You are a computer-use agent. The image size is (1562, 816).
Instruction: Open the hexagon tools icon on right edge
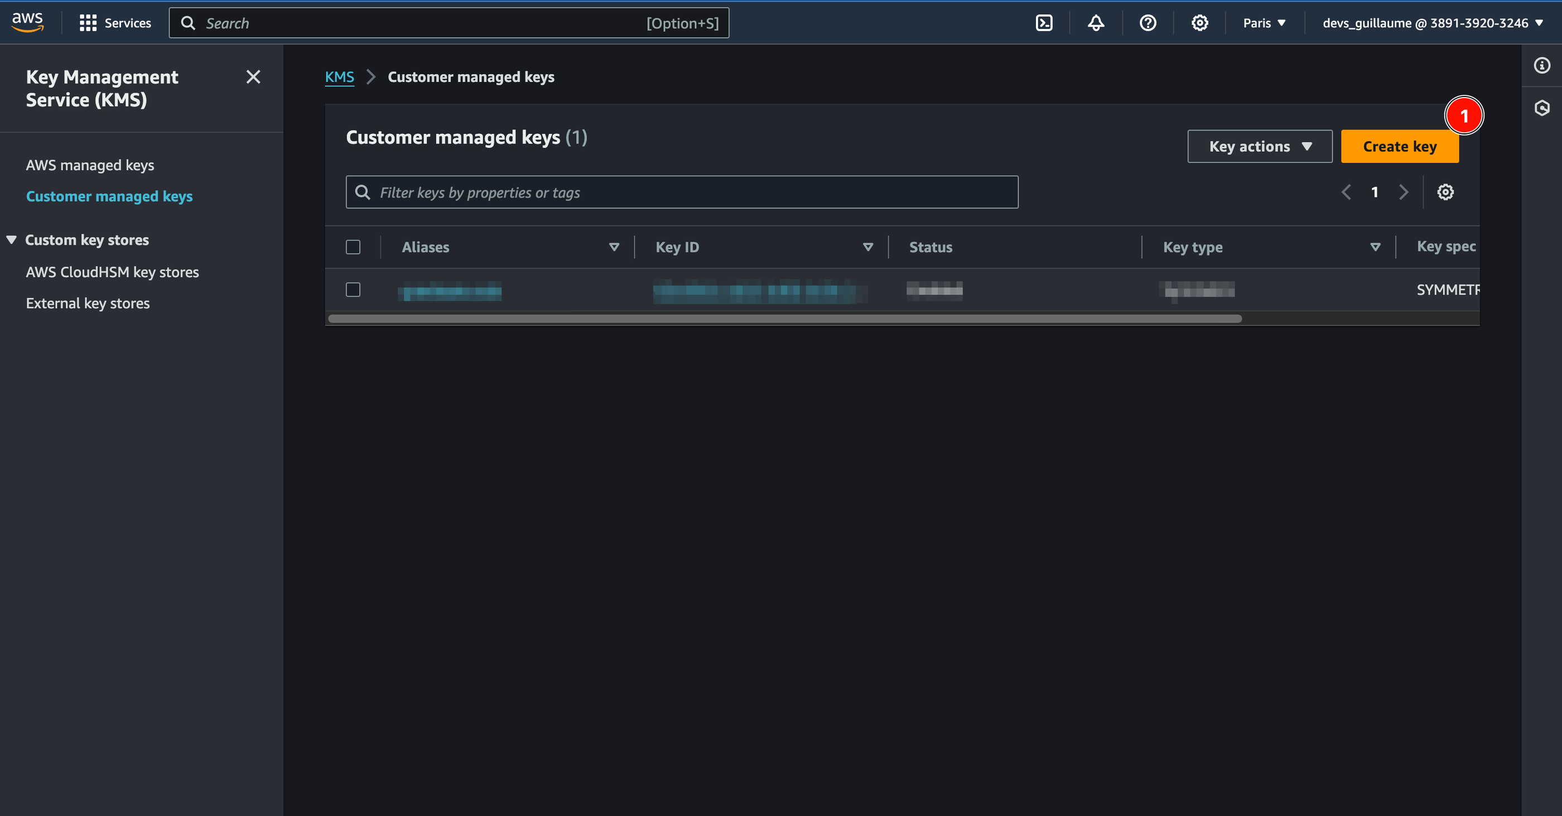(x=1541, y=108)
